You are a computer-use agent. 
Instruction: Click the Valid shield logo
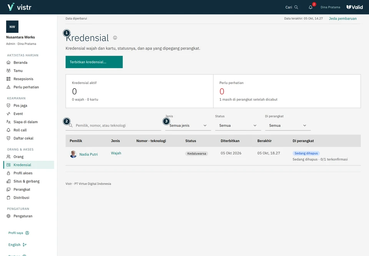click(x=355, y=7)
